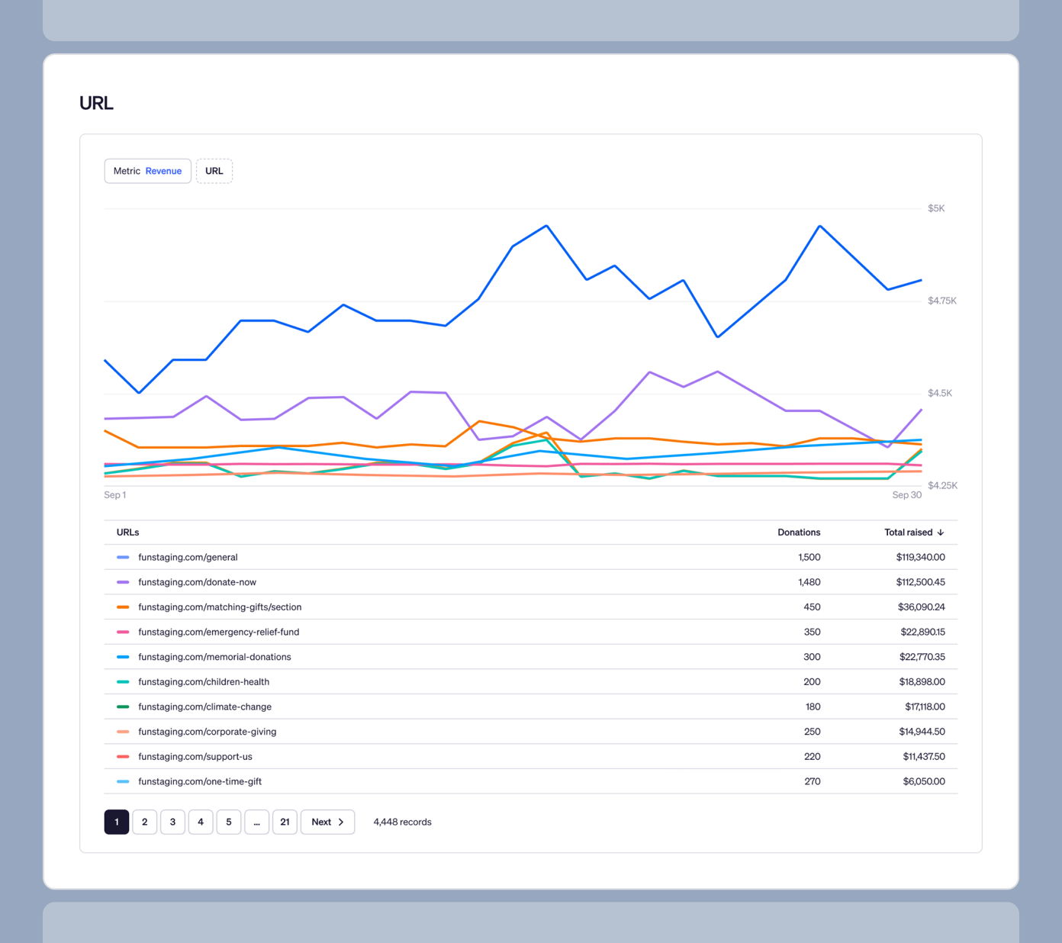Go to page 2 of records

[x=145, y=822]
